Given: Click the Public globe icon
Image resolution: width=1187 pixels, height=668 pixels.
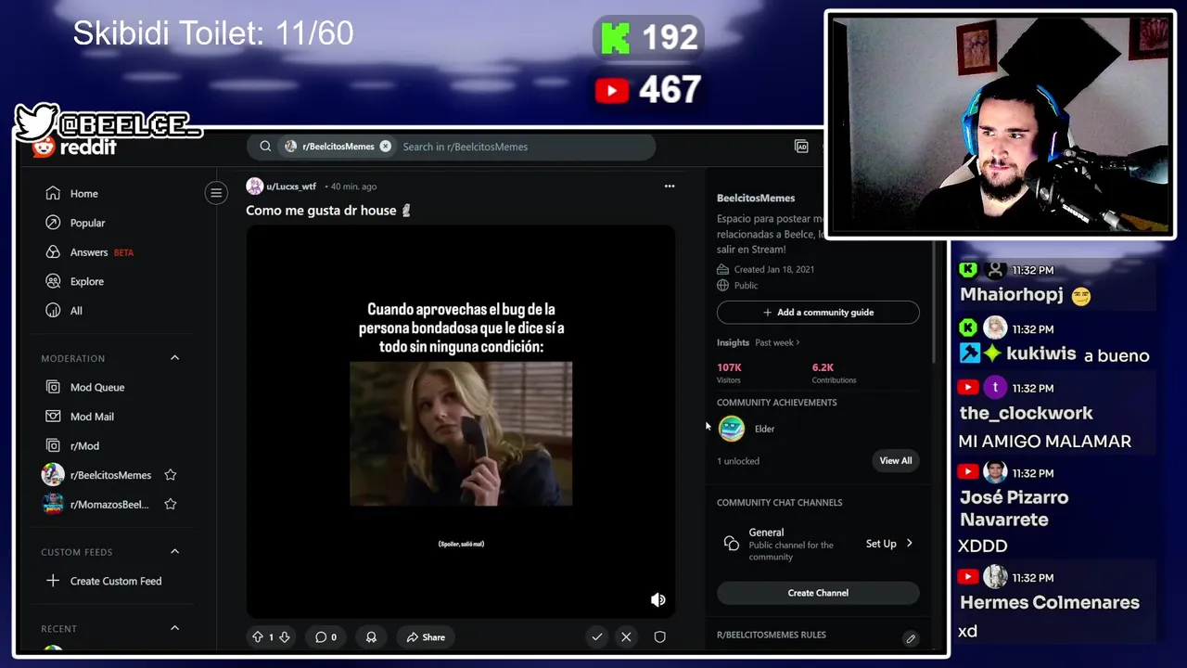Looking at the screenshot, I should [723, 286].
